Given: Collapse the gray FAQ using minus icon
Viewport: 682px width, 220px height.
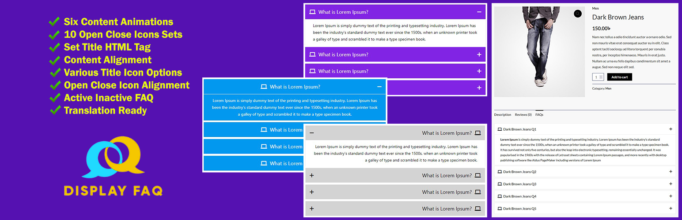Looking at the screenshot, I should point(312,133).
